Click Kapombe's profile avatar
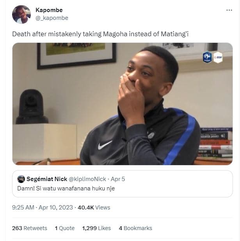 pyautogui.click(x=21, y=14)
